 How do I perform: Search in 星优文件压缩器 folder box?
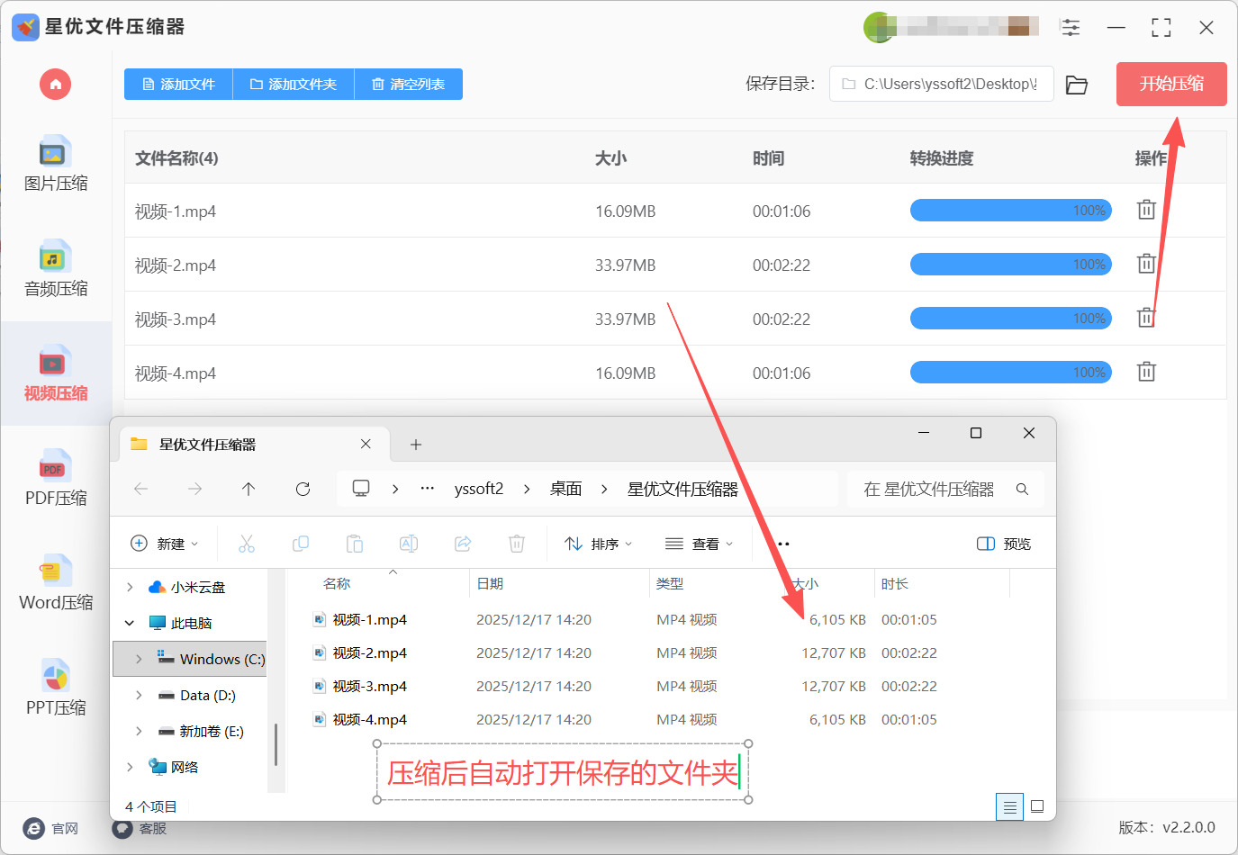[945, 489]
